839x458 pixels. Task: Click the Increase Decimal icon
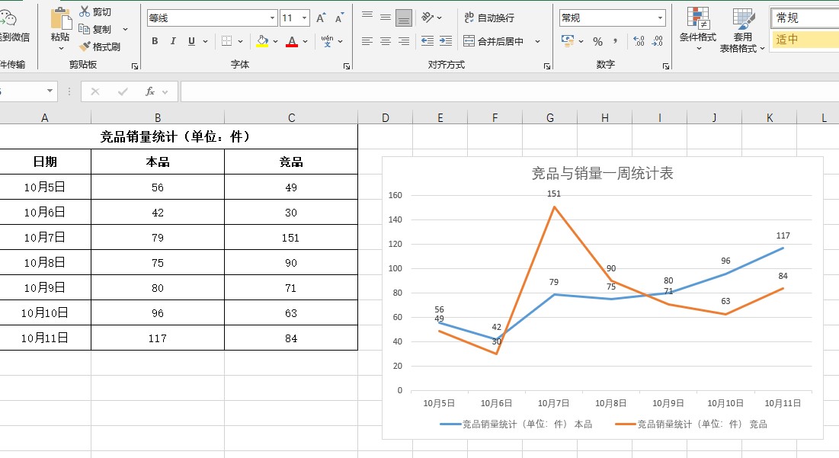(x=639, y=41)
